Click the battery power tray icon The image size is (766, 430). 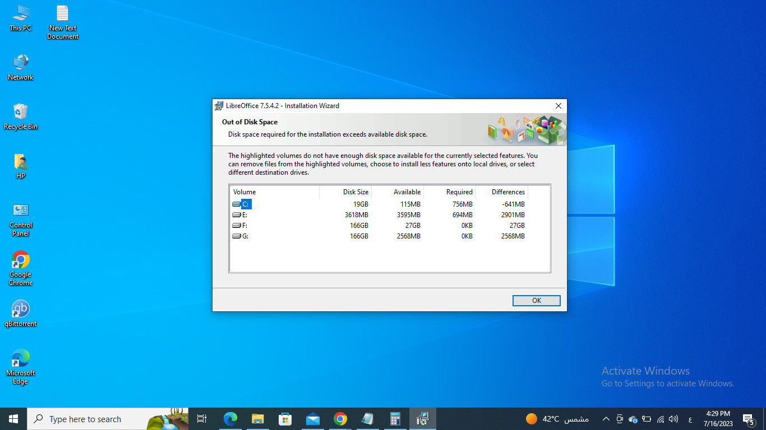click(647, 419)
